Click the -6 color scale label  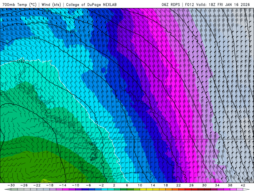tap(89, 185)
